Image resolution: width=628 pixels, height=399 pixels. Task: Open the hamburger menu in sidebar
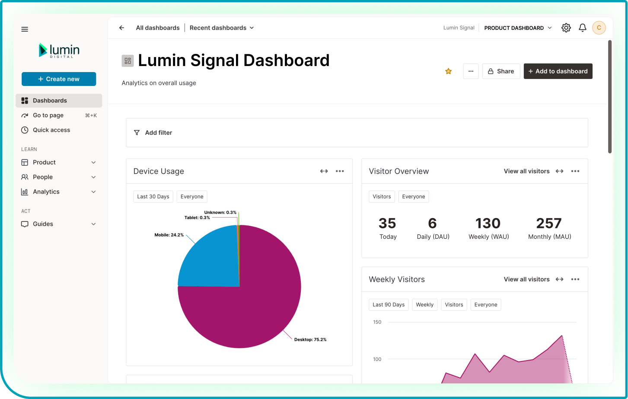click(x=25, y=29)
